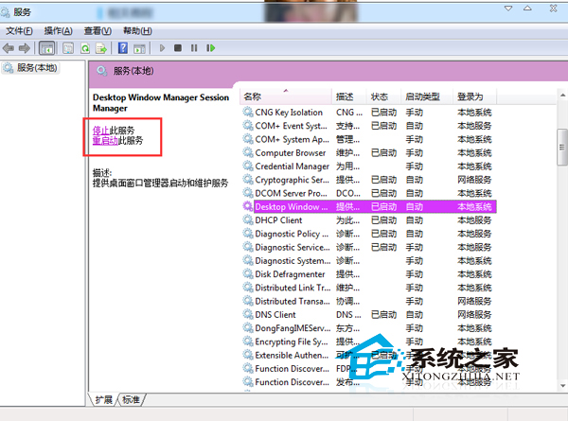Sort by the 状态 column header
Screen dimensions: 568x421
click(x=383, y=96)
